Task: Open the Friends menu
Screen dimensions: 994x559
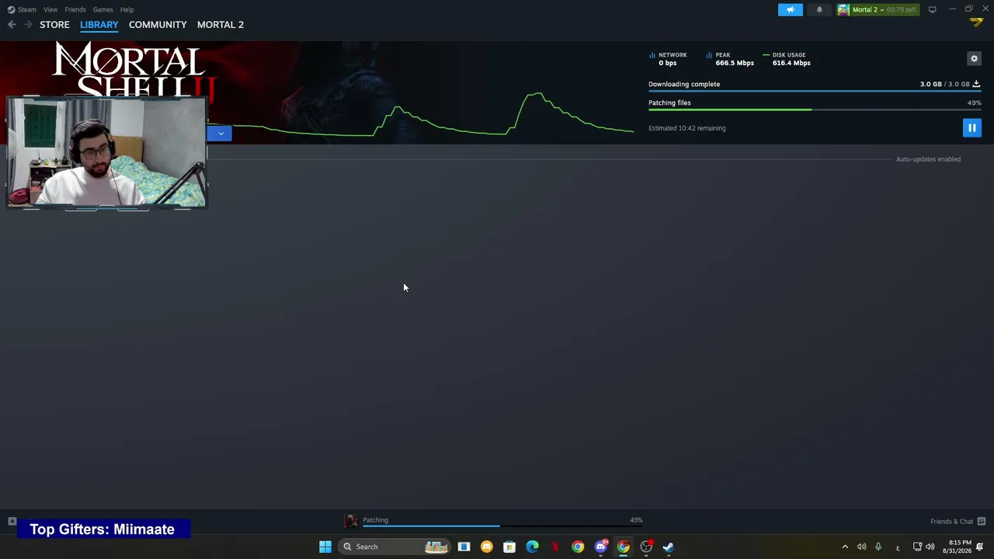Action: (75, 9)
